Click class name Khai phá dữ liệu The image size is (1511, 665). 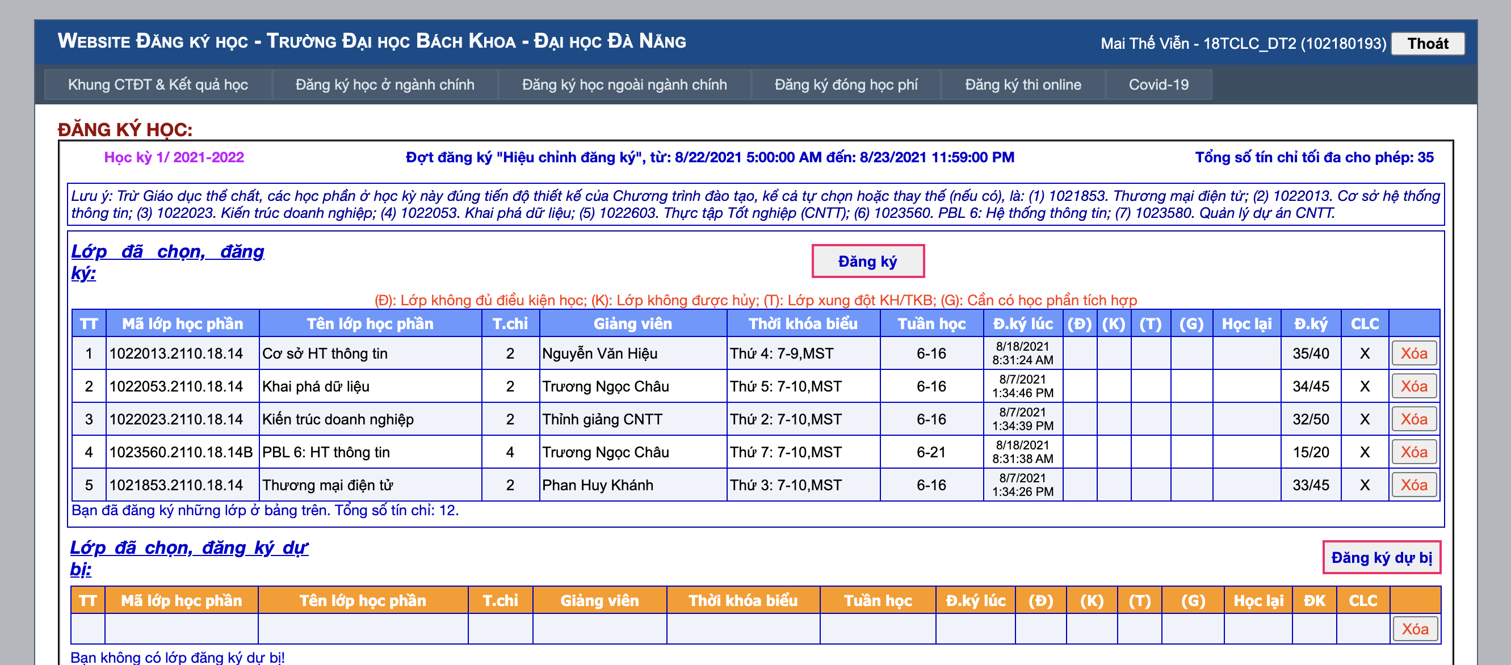coord(316,386)
